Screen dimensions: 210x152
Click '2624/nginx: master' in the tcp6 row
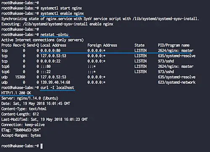[176, 67]
